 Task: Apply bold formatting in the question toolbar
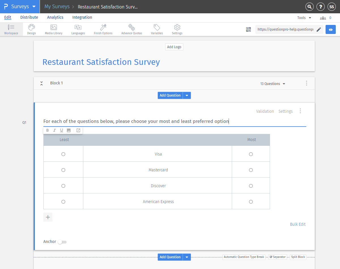coord(47,130)
